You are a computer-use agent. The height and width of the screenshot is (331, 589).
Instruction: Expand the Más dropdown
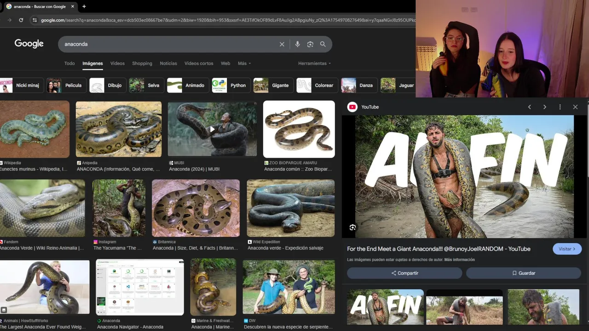[x=244, y=63]
